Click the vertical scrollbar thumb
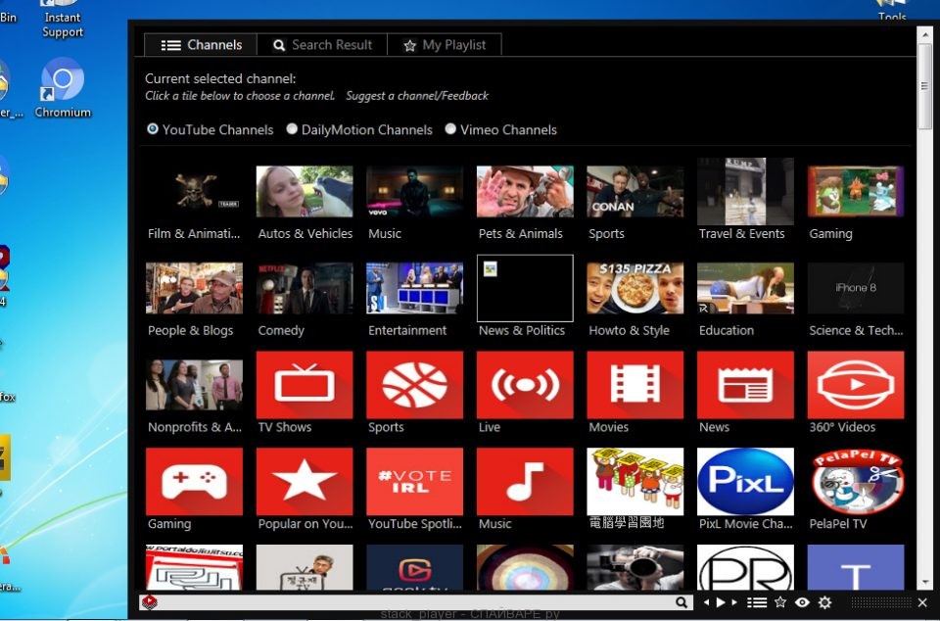 (x=924, y=86)
